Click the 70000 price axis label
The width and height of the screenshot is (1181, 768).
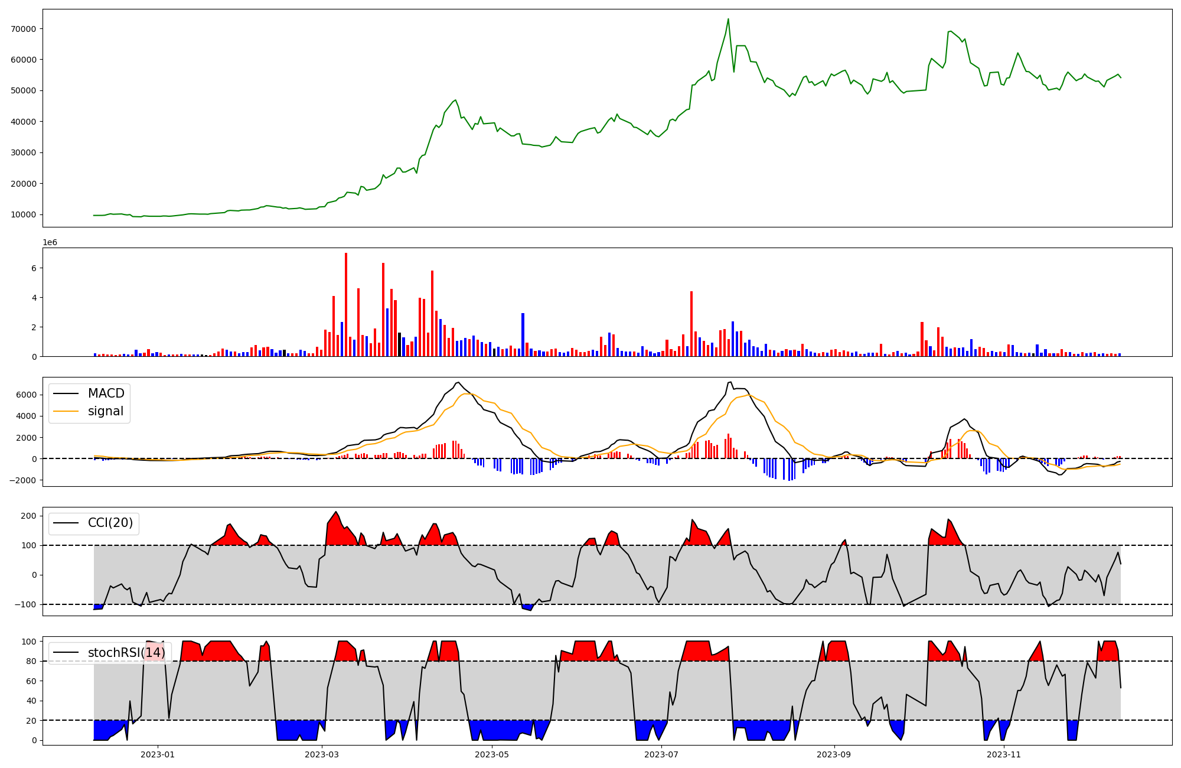pos(24,29)
